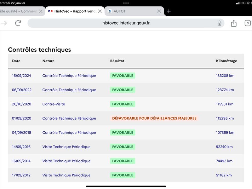
Task: Click FAVORABLE badge in 26/10/2020 row
Action: [123, 104]
